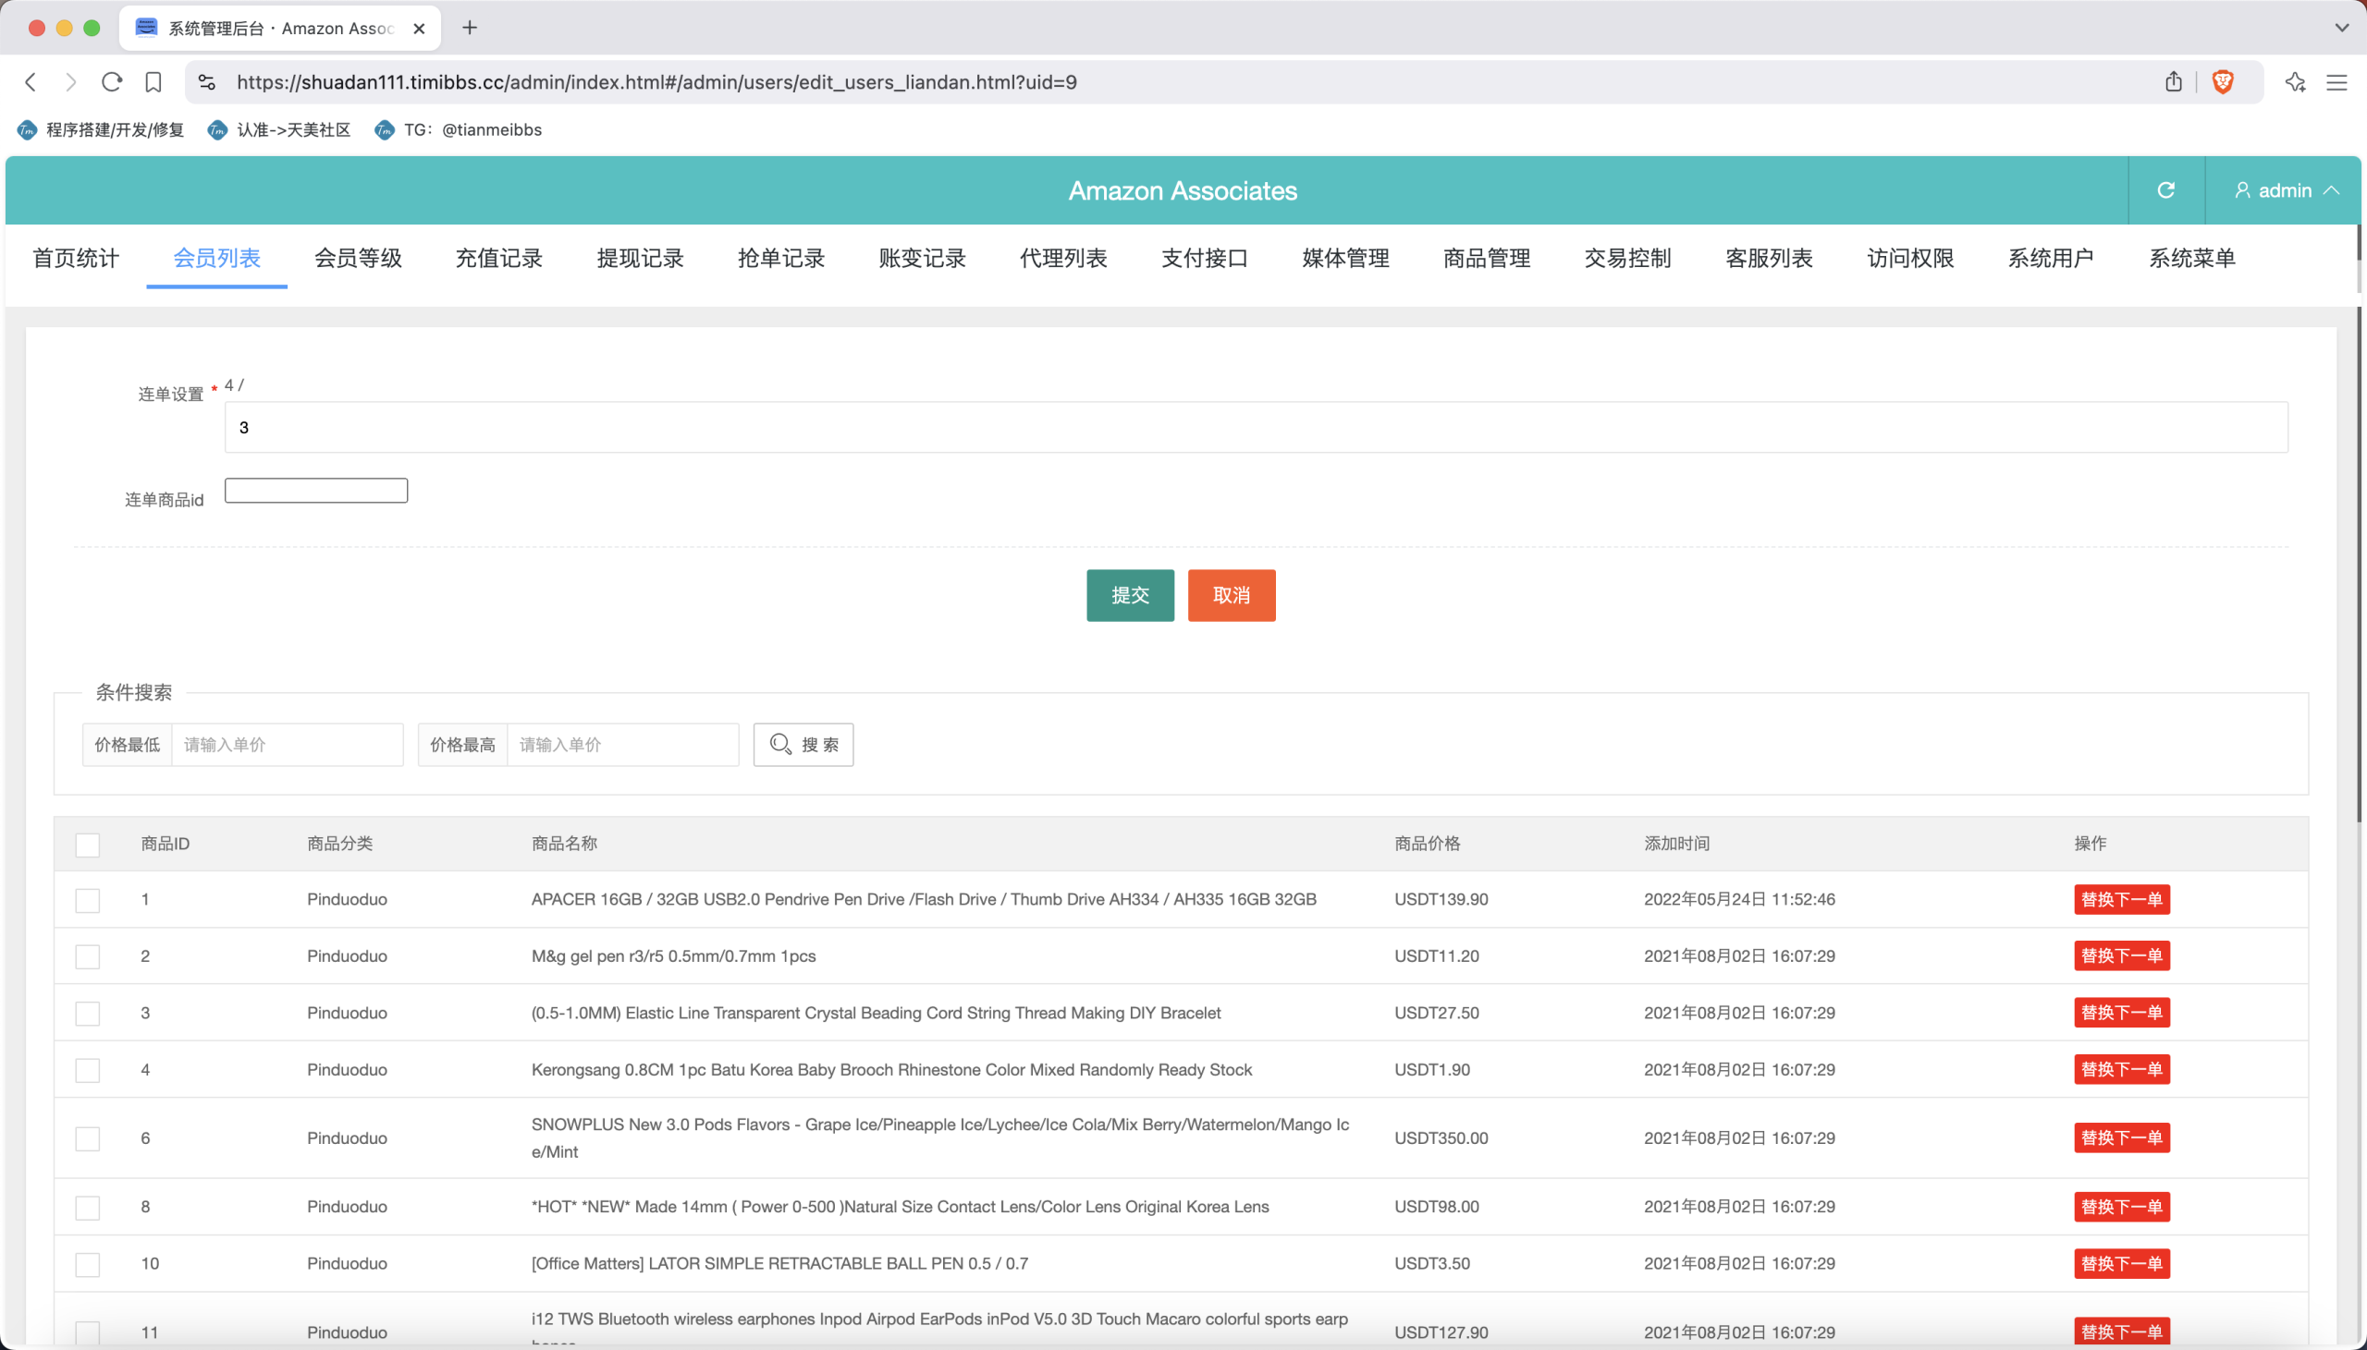Check the box for i12 TWS earphones row
This screenshot has width=2367, height=1350.
[x=87, y=1332]
